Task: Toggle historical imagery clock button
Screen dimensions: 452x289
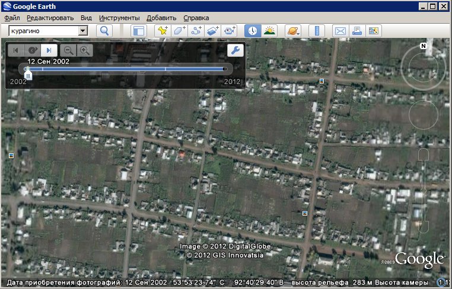Action: pyautogui.click(x=253, y=31)
